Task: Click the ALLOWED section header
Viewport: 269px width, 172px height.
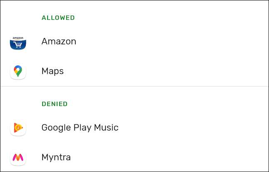Action: tap(58, 18)
